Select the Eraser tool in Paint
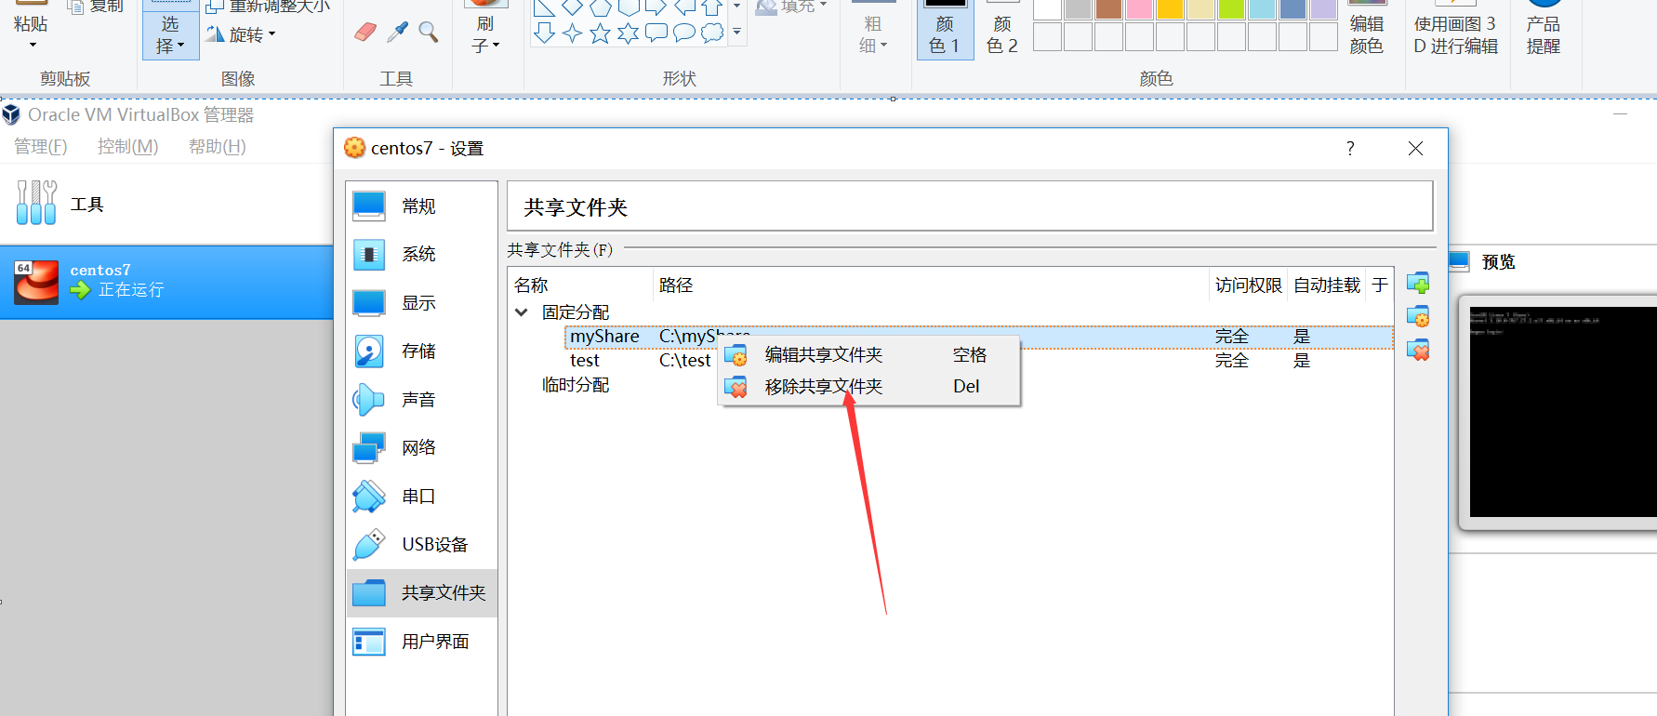1657x716 pixels. click(365, 33)
